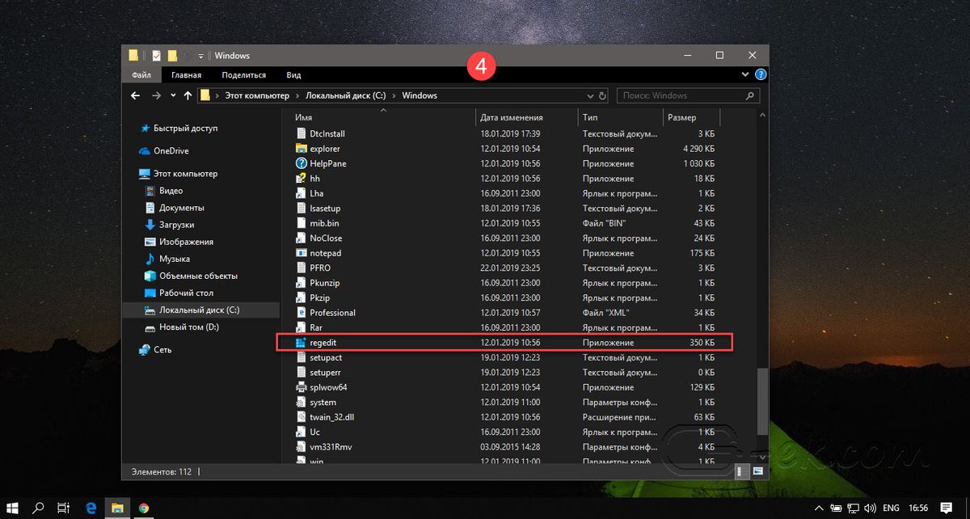The height and width of the screenshot is (519, 970).
Task: Select the explorer application icon
Action: [x=302, y=149]
